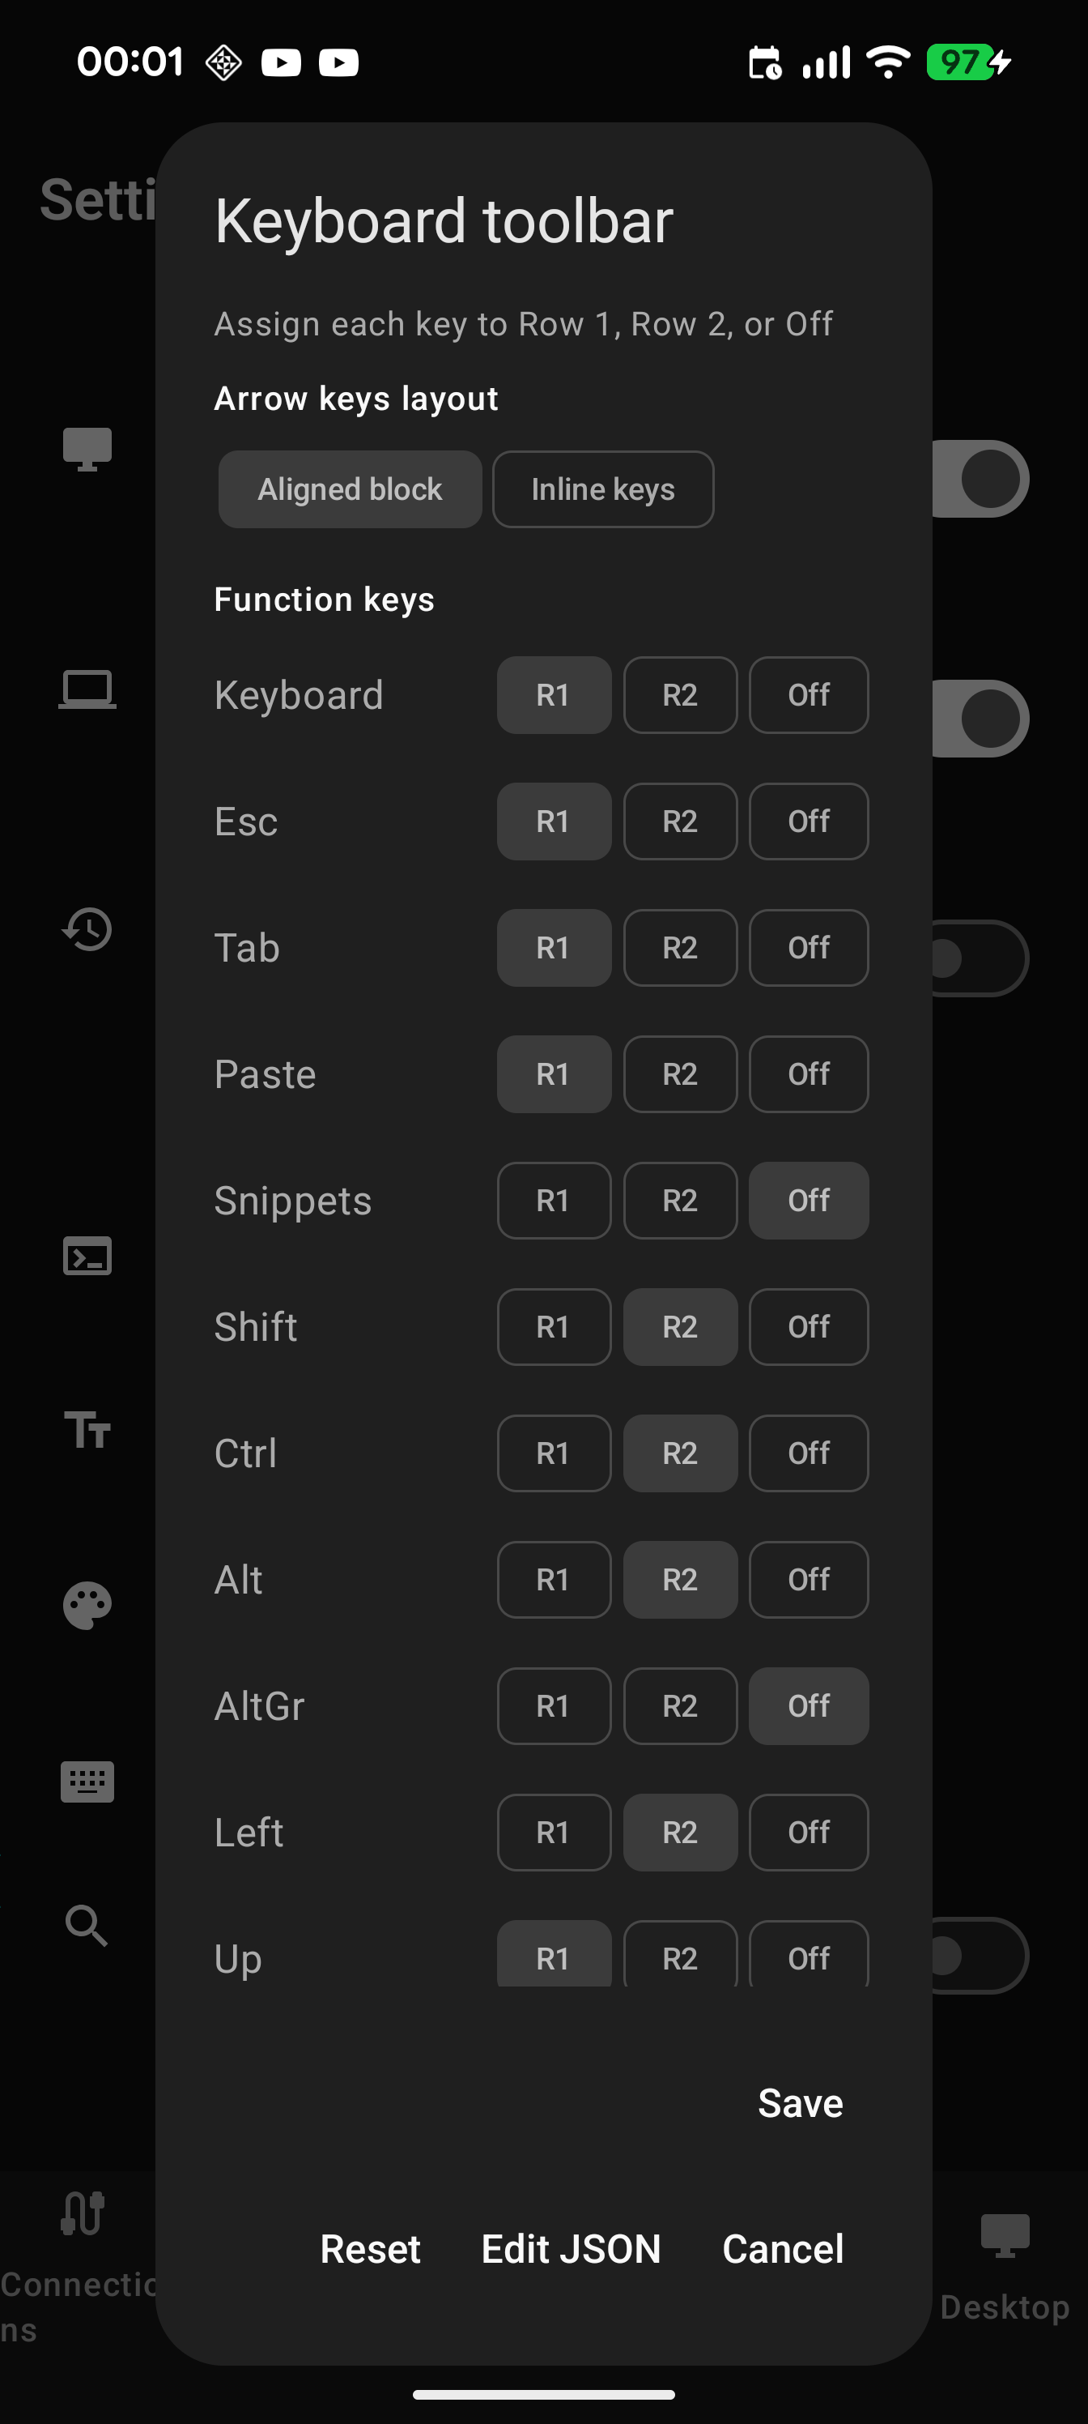Assign Shift key to R1
1088x2424 pixels.
[553, 1327]
